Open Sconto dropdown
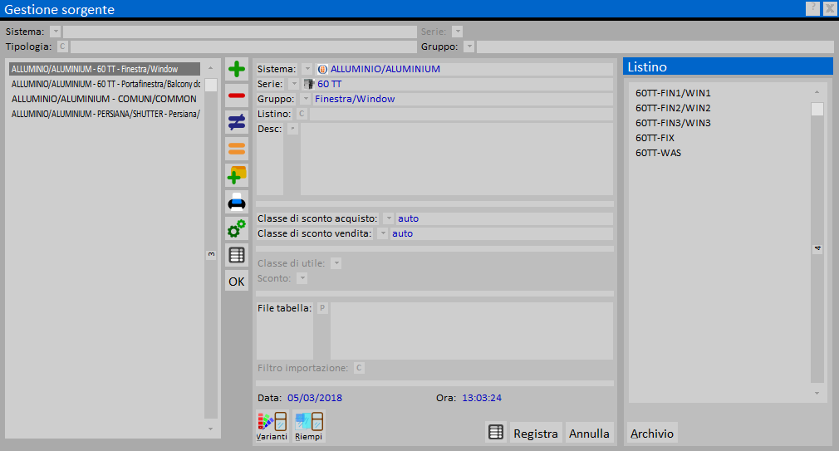The height and width of the screenshot is (451, 839). (x=302, y=278)
